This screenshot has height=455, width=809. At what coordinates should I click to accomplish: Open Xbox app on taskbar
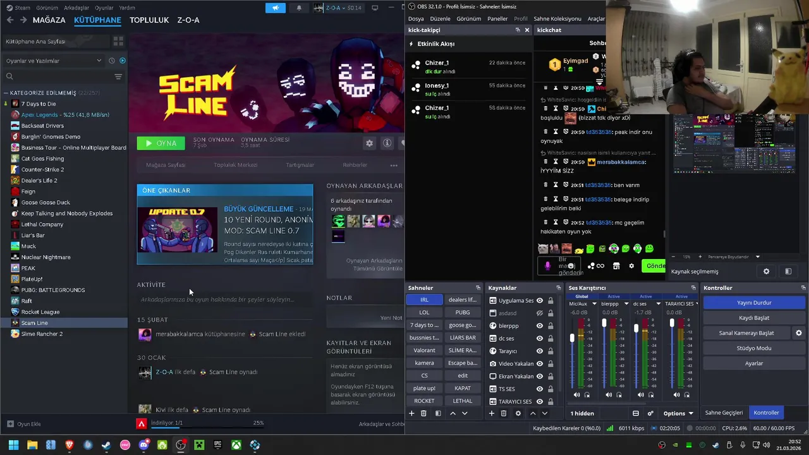click(236, 445)
